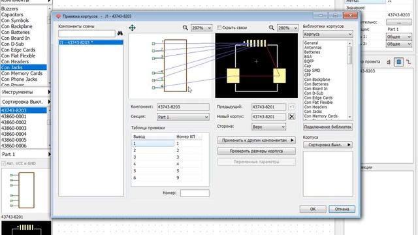Image resolution: width=418 pixels, height=235 pixels.
Task: Click the design manager icon in the background
Action: point(399,62)
